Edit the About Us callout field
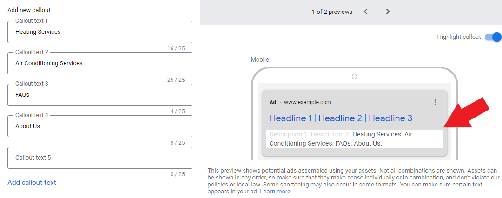Viewport: 502px width, 198px height. [x=100, y=126]
